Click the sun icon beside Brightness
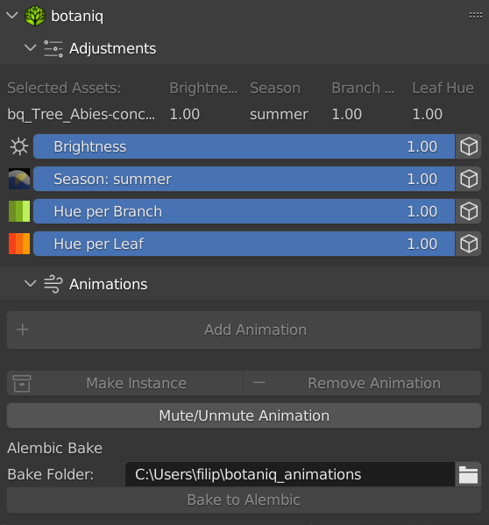Image resolution: width=489 pixels, height=525 pixels. 19,146
